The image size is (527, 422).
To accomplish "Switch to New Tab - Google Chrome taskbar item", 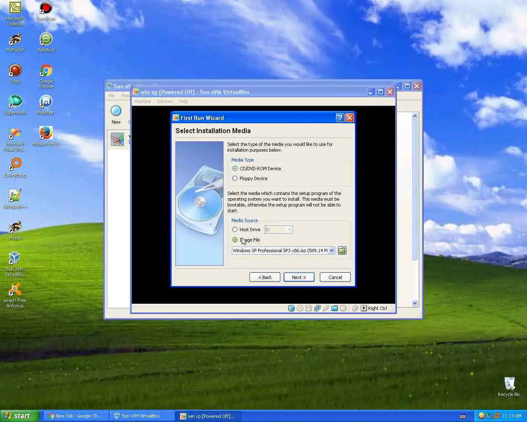I will coord(75,416).
